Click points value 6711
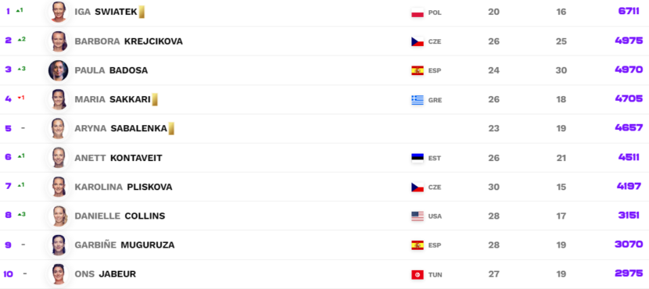The height and width of the screenshot is (289, 649). (x=629, y=11)
